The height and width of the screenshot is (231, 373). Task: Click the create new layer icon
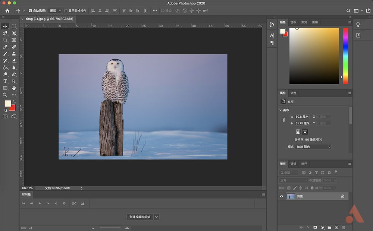[x=336, y=227]
